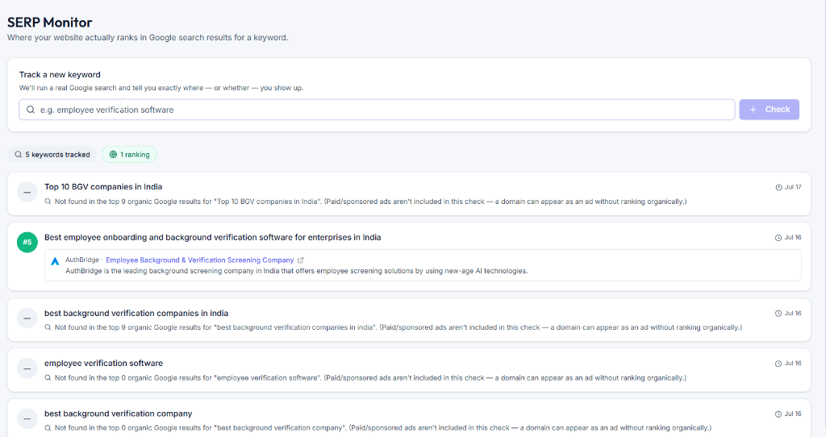
Task: Click magnifier icon in 'best background verification company' message
Action: click(48, 427)
